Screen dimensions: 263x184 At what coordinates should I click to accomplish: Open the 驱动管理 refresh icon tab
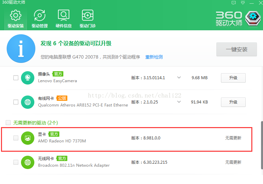(x=40, y=19)
